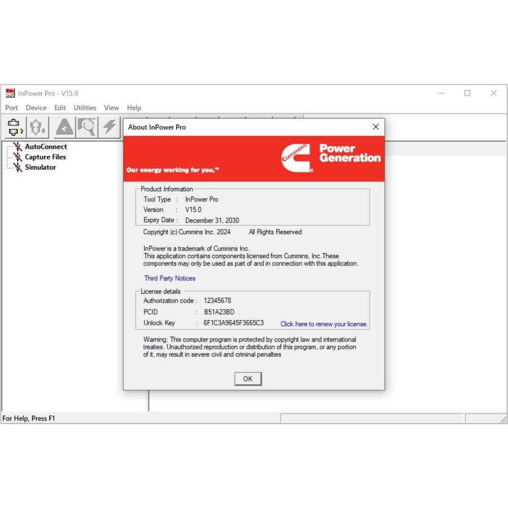This screenshot has width=508, height=508.
Task: Click the unlock key '6F1C3A9645F3665C3'
Action: [234, 323]
